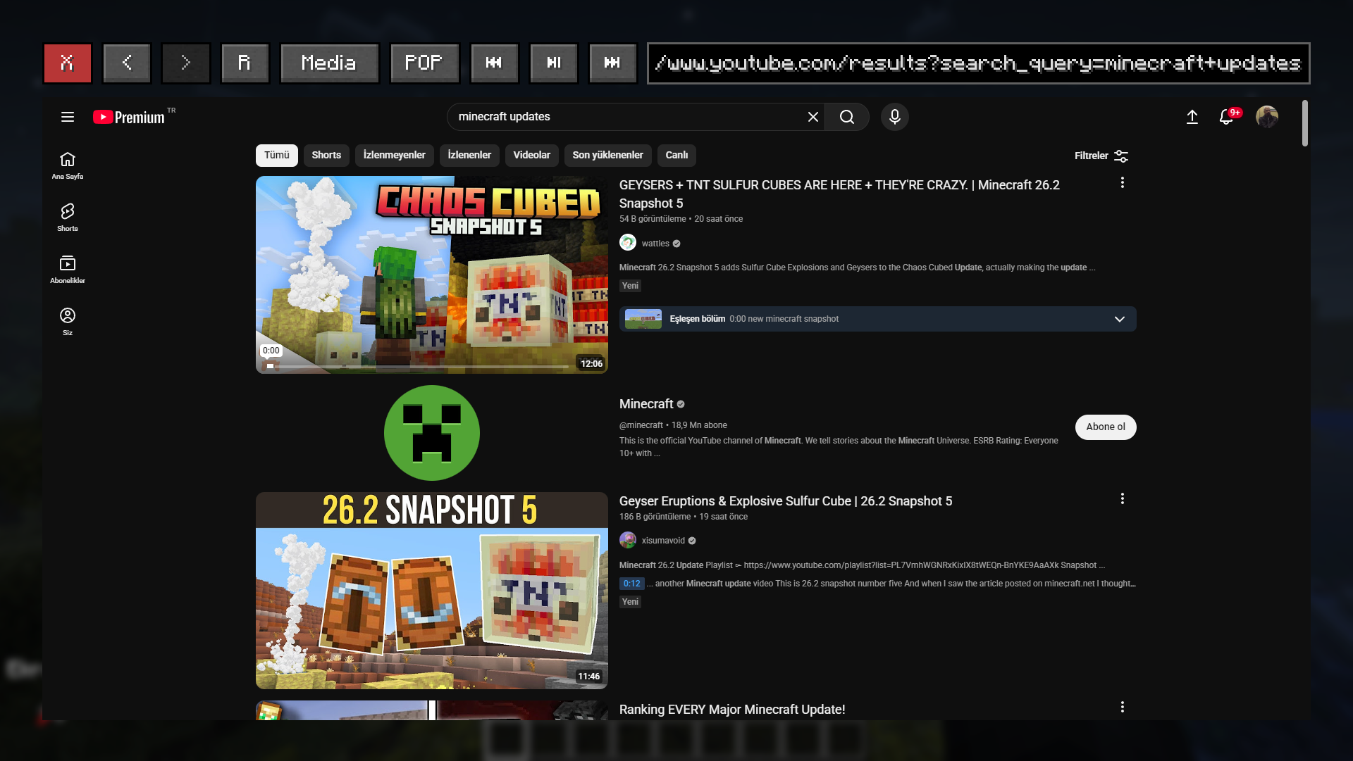
Task: Select the Son yüklenenler filter chip
Action: click(x=608, y=156)
